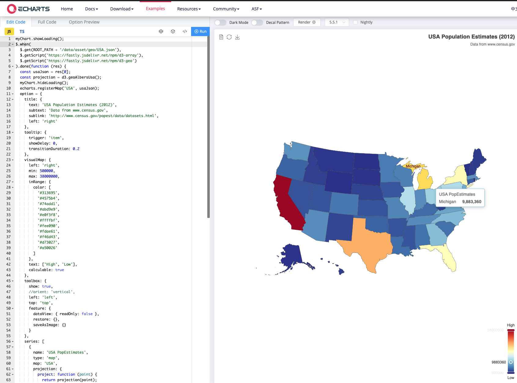517x383 pixels.
Task: Switch language to Chinese
Action: [514, 9]
